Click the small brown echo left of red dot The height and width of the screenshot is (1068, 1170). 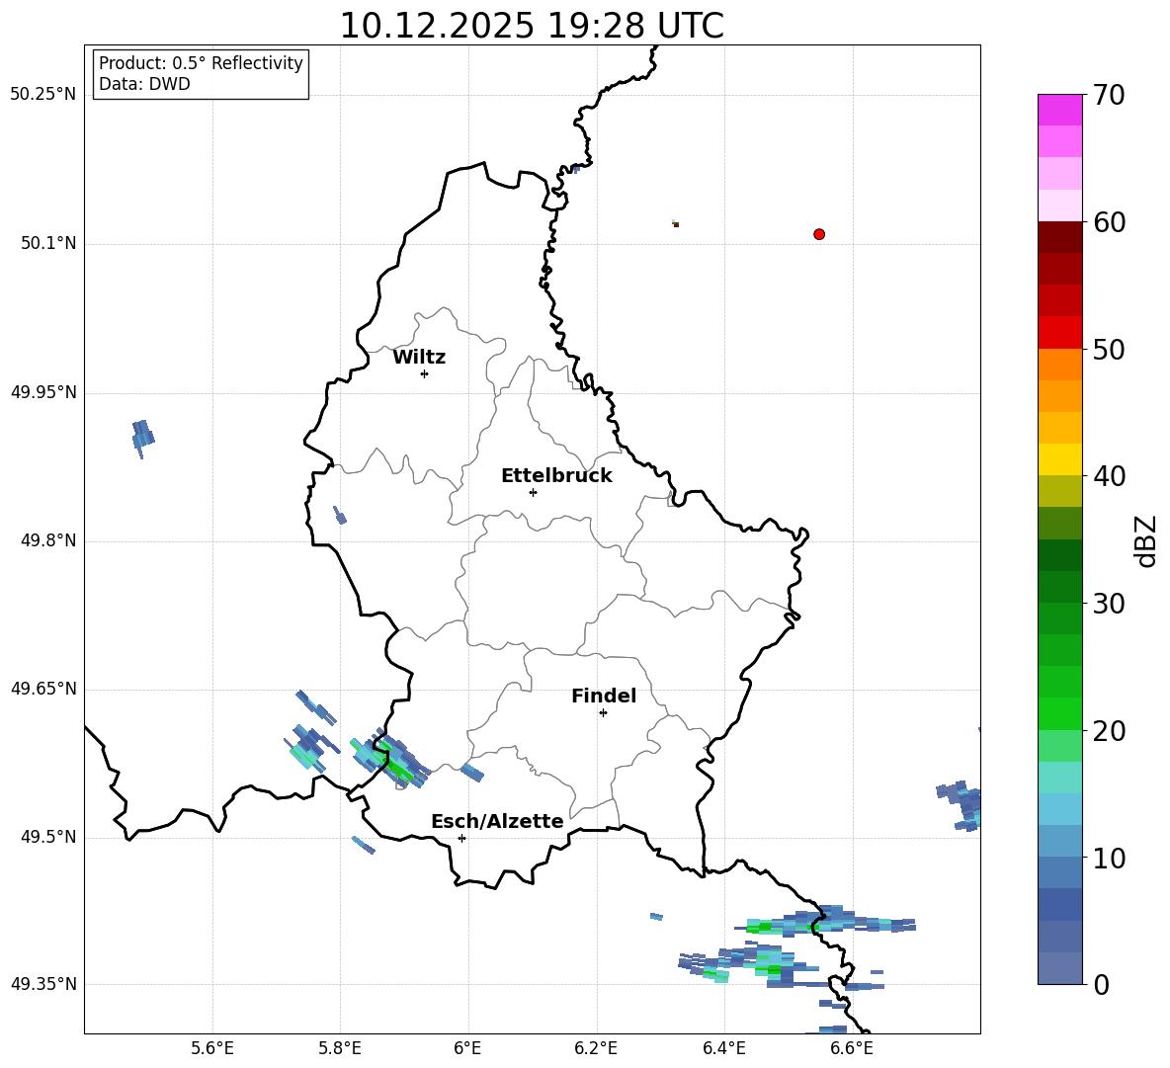click(x=675, y=223)
